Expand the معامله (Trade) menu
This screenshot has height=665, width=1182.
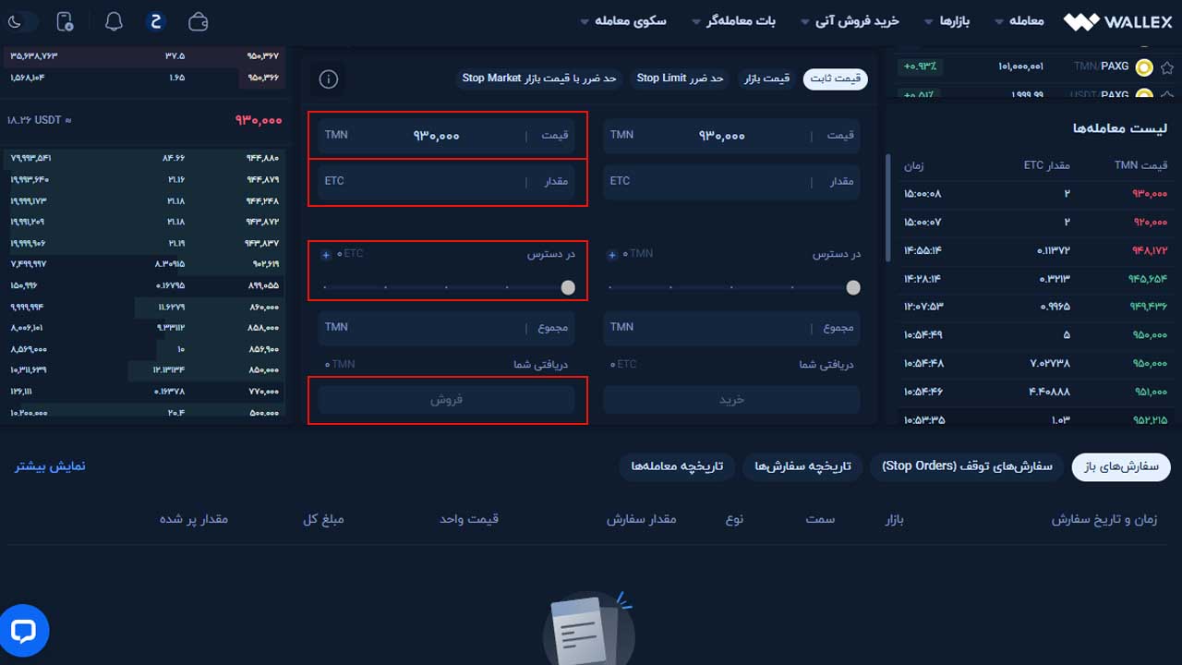point(1019,20)
